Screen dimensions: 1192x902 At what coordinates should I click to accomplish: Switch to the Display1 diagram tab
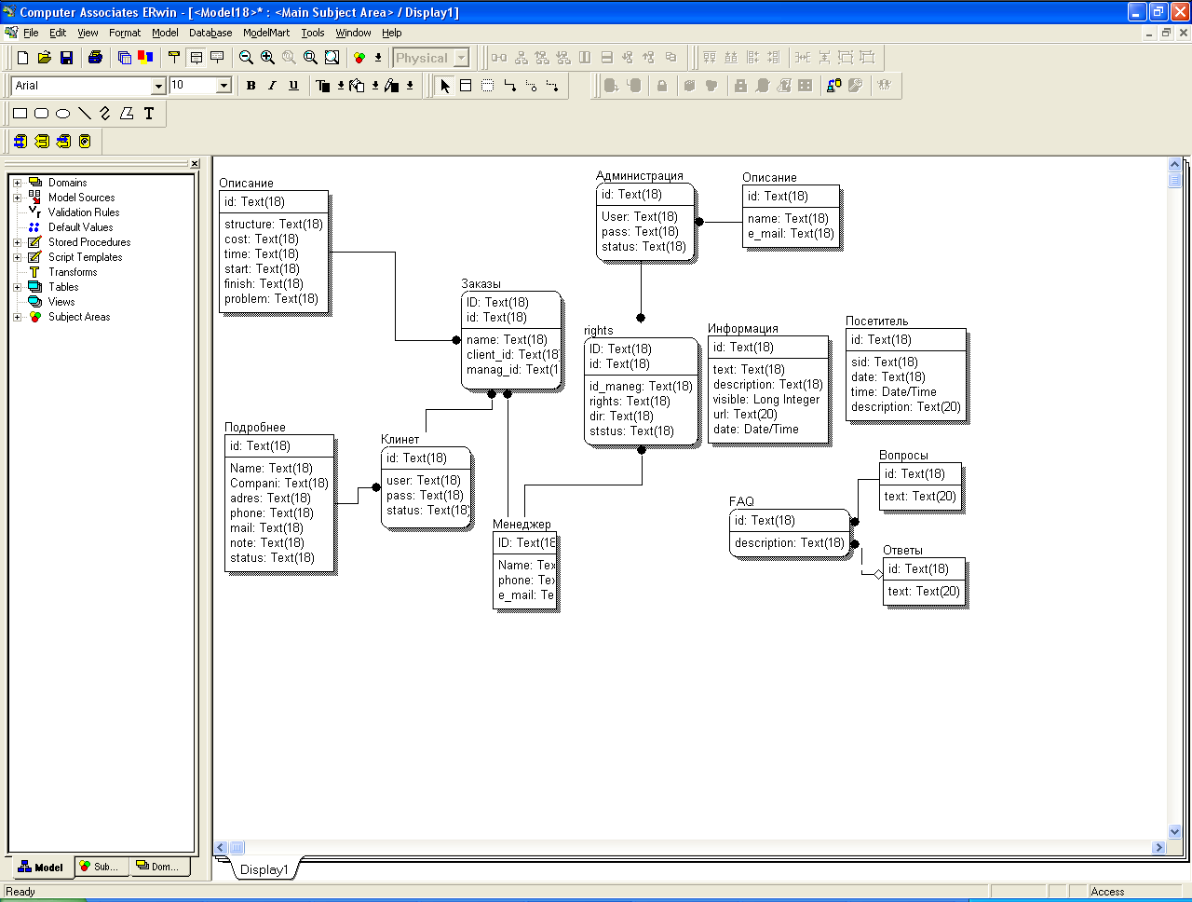click(264, 869)
